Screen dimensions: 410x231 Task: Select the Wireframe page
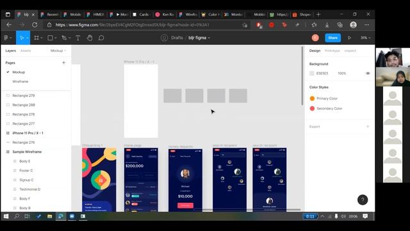(x=20, y=81)
